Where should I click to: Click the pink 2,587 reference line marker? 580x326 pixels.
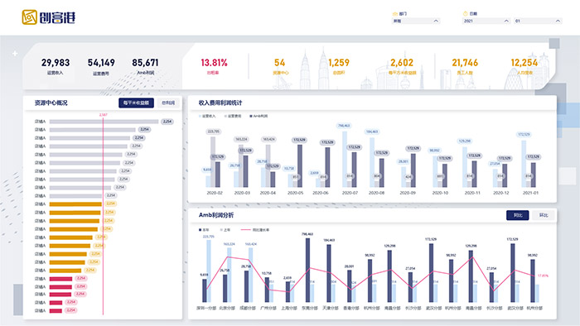[x=104, y=115]
